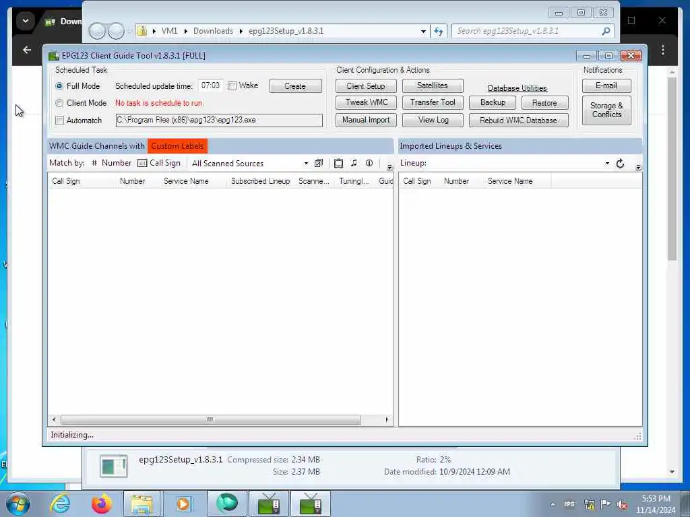Open Firefox from the taskbar

[x=101, y=504]
